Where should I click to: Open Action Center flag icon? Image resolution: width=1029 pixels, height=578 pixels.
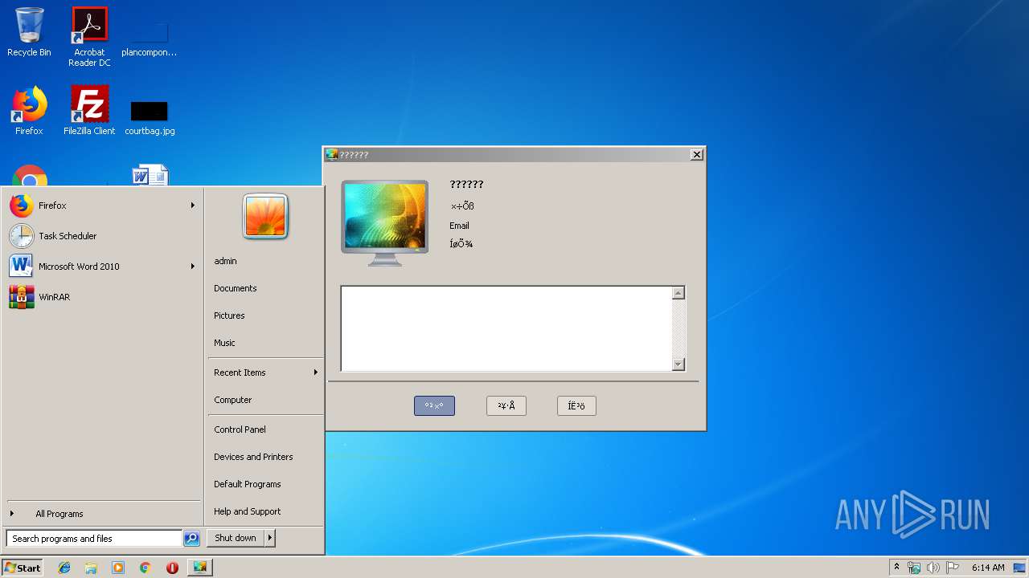pyautogui.click(x=952, y=568)
